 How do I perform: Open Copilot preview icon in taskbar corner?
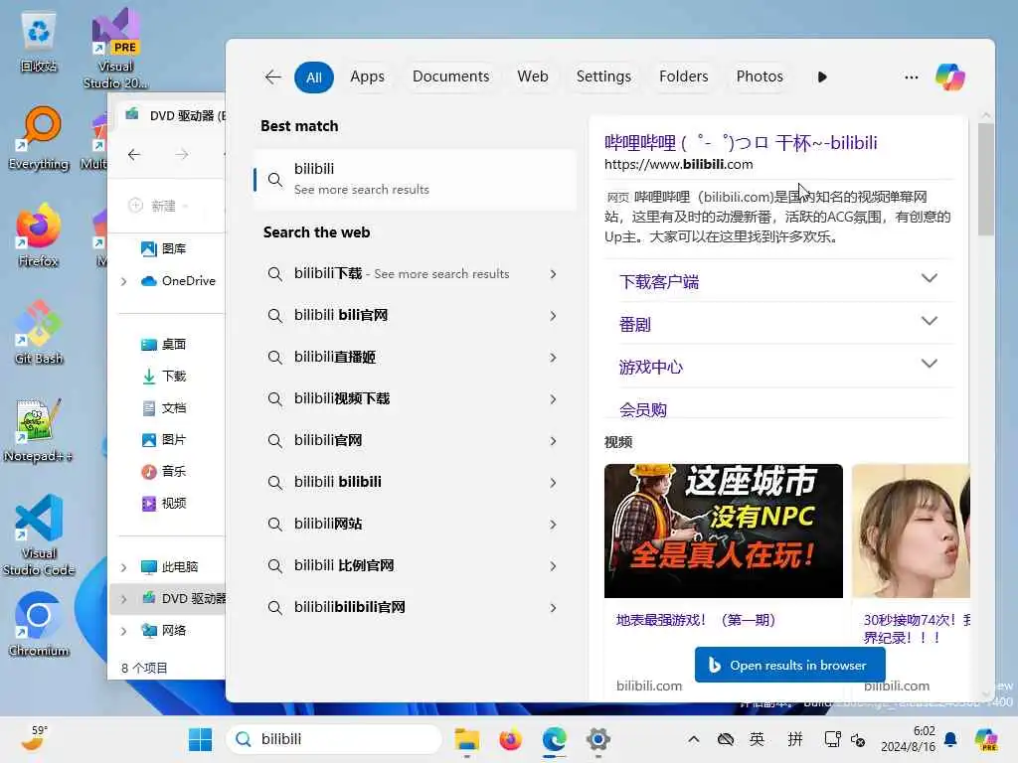986,739
